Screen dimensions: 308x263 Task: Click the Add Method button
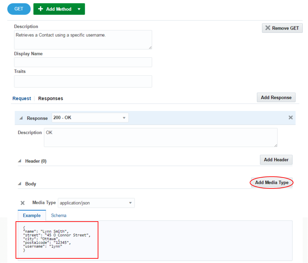[x=59, y=9]
